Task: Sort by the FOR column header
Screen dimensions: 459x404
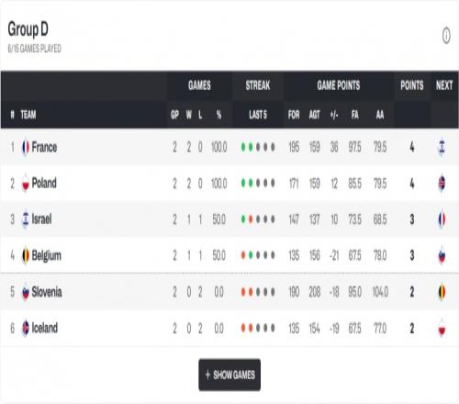Action: click(x=294, y=115)
